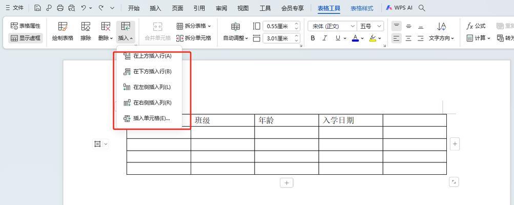
Task: Edit the row height field 0.55厘米
Action: (x=278, y=26)
